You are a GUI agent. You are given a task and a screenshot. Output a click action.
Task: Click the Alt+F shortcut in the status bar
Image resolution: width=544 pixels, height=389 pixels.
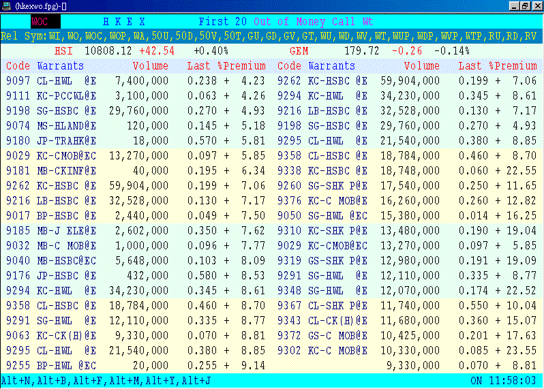click(88, 381)
